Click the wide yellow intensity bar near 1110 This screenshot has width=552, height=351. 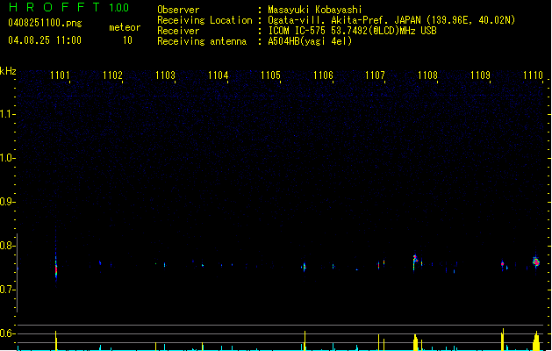tap(536, 341)
